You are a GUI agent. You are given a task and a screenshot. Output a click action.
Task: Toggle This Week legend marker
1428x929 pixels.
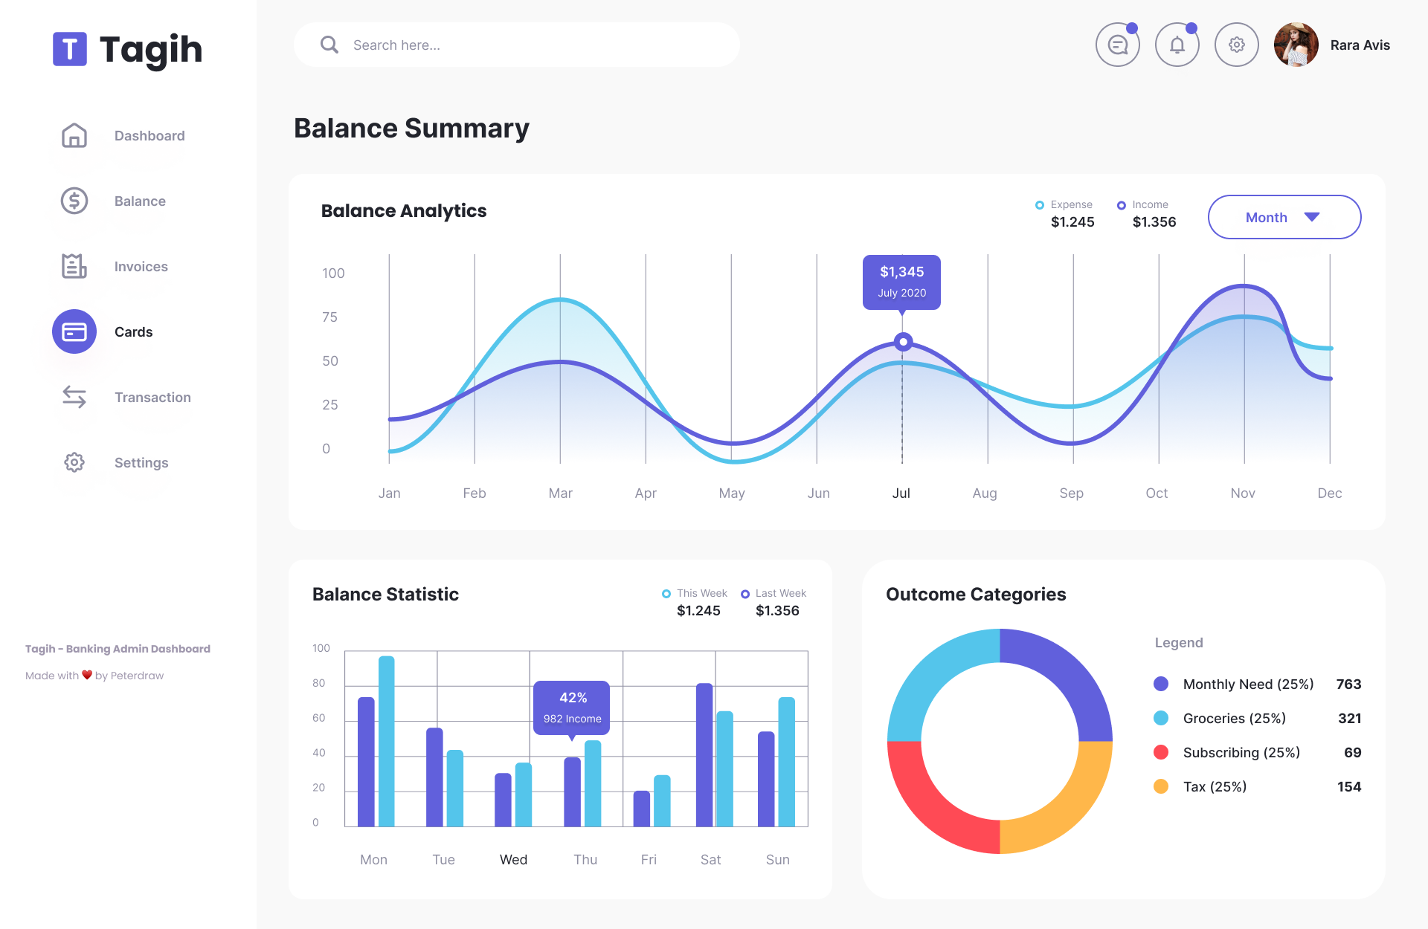[666, 594]
